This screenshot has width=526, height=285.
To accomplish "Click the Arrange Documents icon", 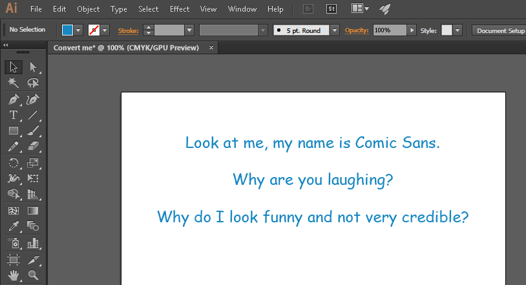I will tap(361, 8).
